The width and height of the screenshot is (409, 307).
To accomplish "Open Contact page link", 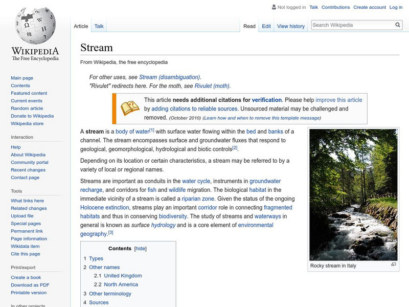I will coord(25,177).
